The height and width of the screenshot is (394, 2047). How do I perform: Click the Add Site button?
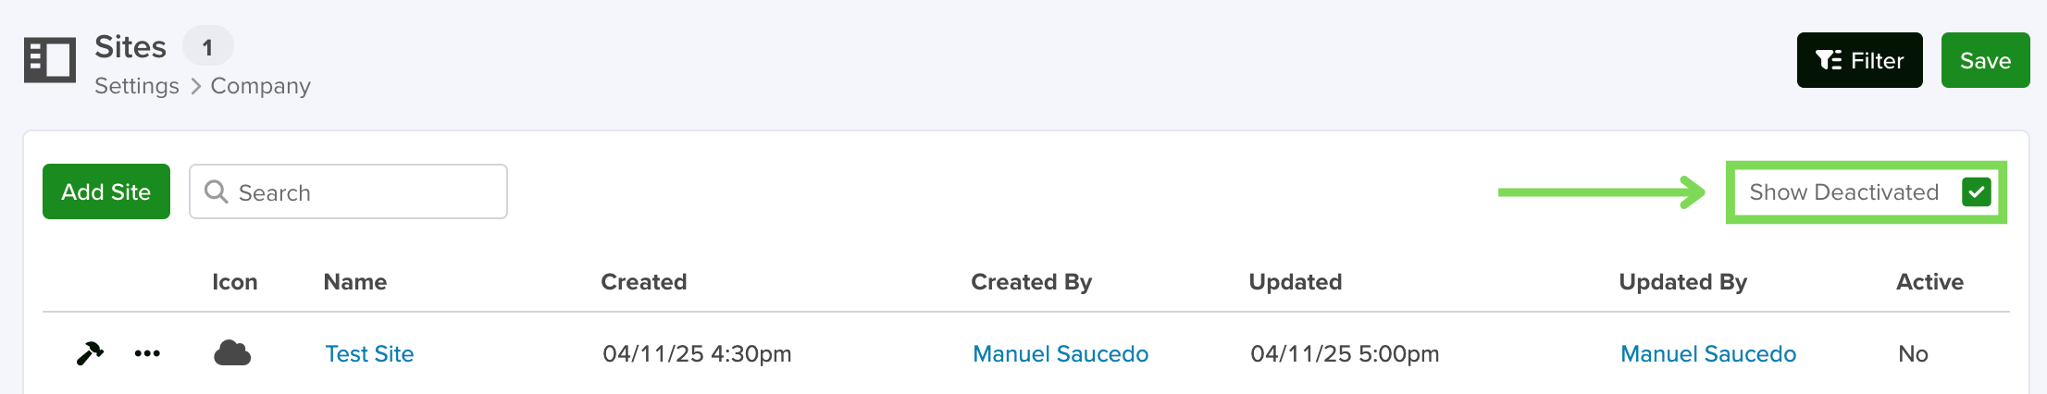click(x=106, y=191)
